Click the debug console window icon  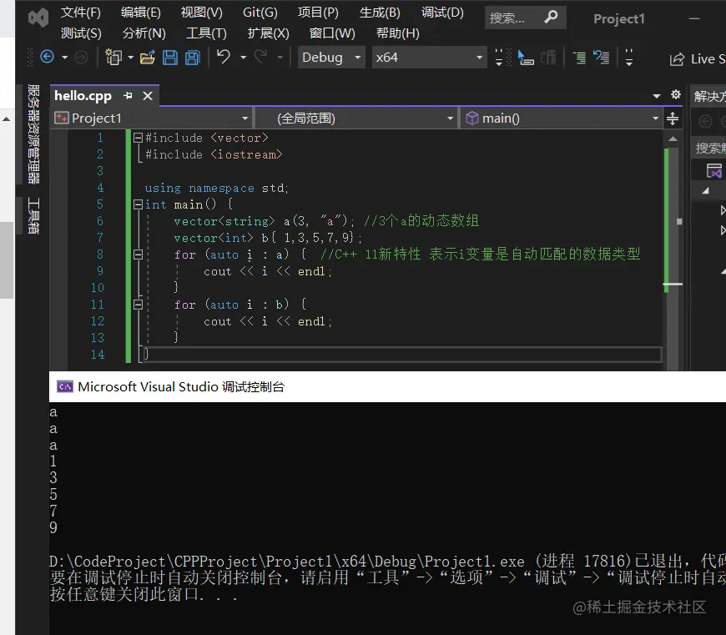coord(65,386)
